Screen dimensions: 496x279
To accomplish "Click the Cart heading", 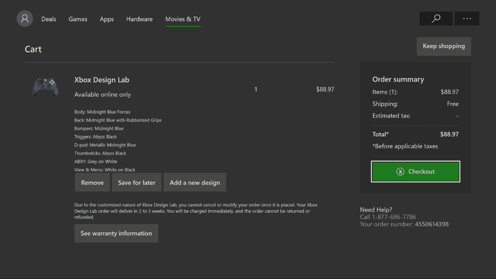I will pos(33,49).
